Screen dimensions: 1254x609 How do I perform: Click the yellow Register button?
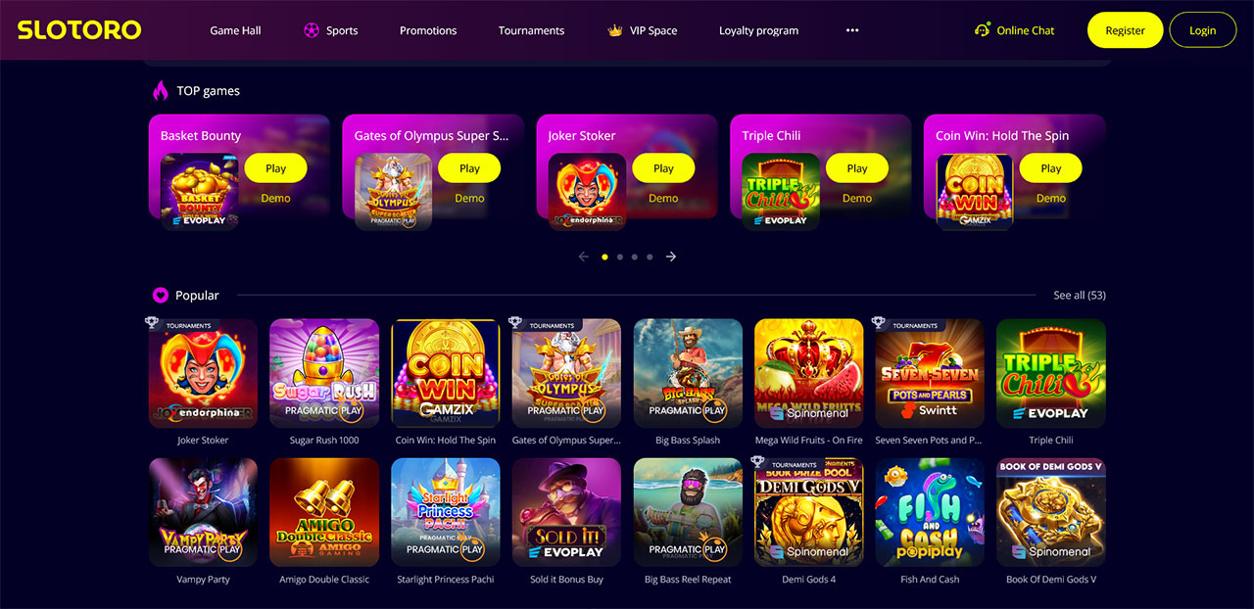[1125, 30]
